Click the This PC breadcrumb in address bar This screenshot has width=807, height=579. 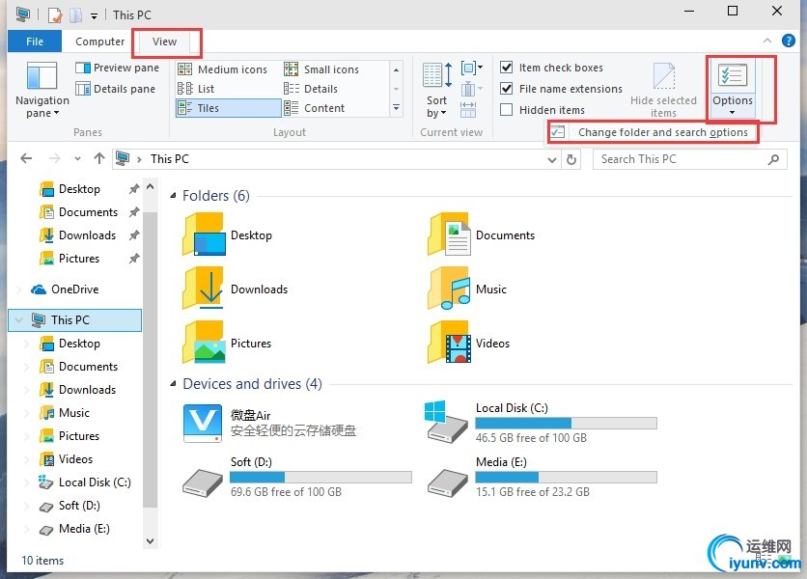(x=169, y=159)
